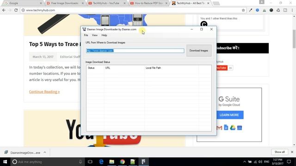296x166 pixels.
Task: Reload the page with the refresh icon
Action: (x=16, y=10)
